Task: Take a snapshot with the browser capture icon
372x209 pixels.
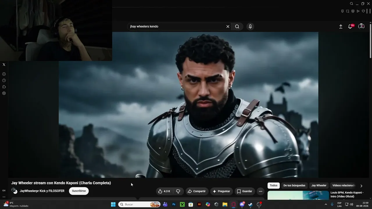Action: tap(348, 11)
